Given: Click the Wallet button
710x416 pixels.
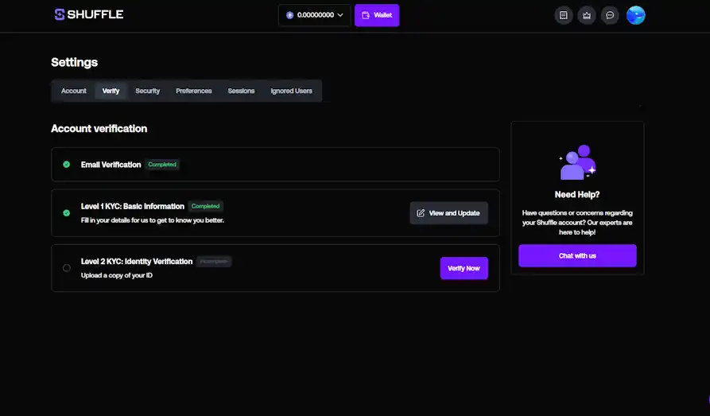Looking at the screenshot, I should [x=377, y=15].
